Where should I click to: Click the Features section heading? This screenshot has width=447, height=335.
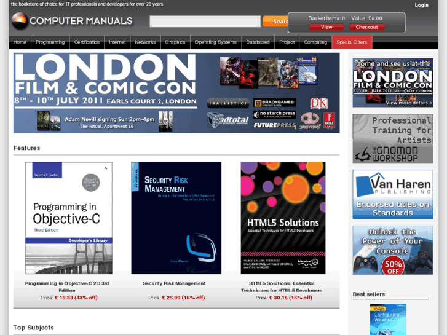26,148
